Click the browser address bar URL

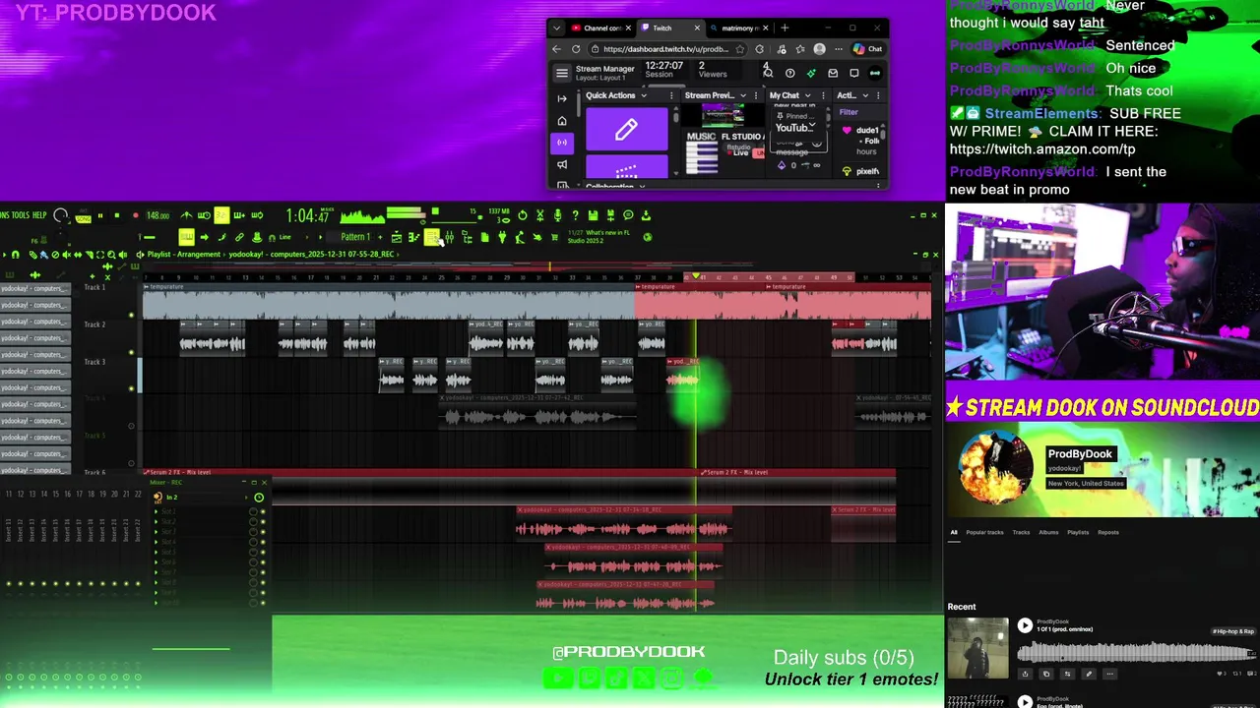[665, 49]
